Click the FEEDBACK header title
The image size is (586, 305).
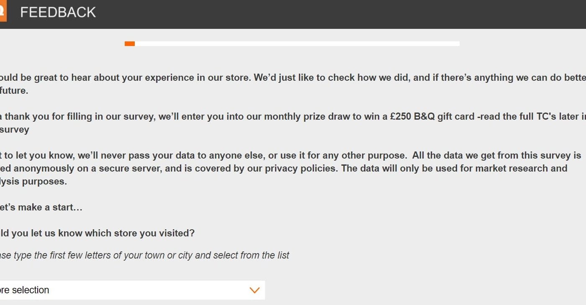tap(58, 13)
